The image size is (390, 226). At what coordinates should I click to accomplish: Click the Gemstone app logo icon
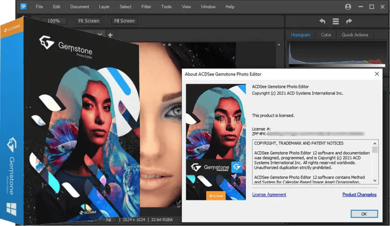coord(23,6)
